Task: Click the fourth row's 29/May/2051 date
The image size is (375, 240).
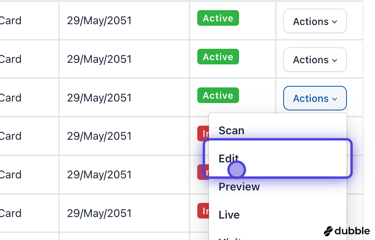Action: click(x=99, y=136)
